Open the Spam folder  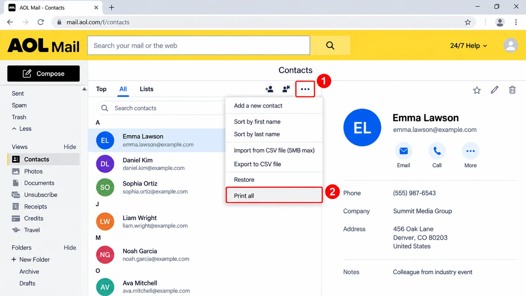[x=19, y=105]
